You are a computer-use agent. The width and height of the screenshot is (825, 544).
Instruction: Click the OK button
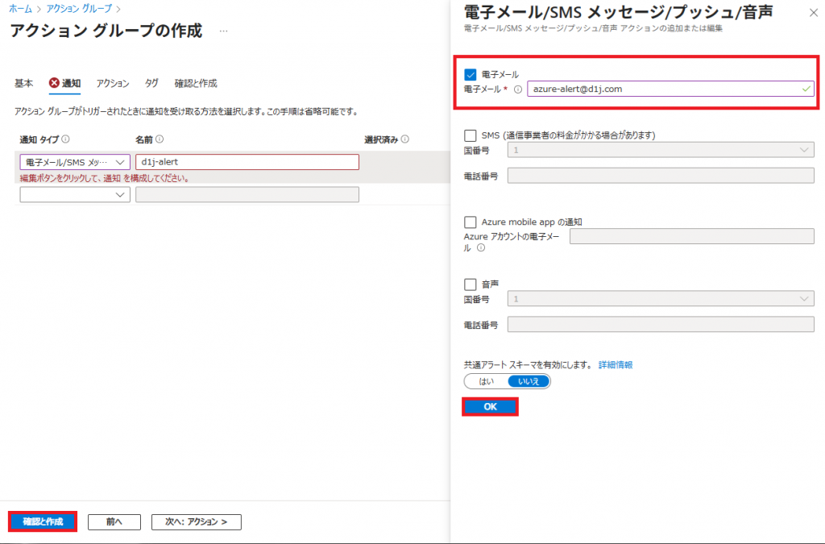(x=490, y=407)
